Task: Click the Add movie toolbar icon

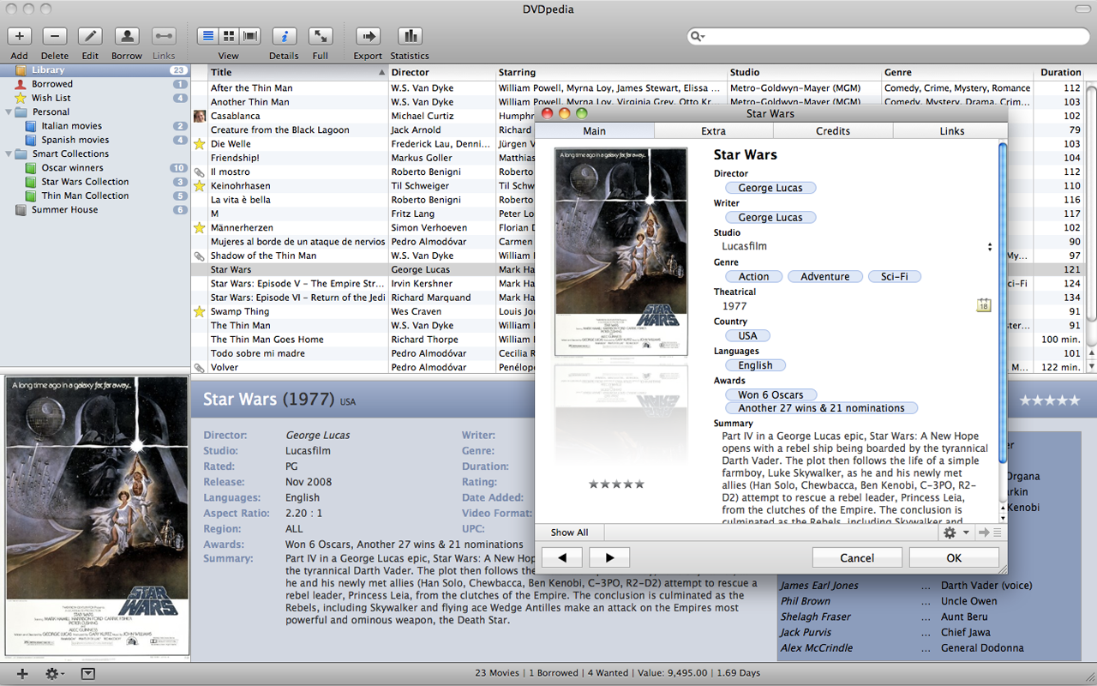Action: tap(19, 36)
